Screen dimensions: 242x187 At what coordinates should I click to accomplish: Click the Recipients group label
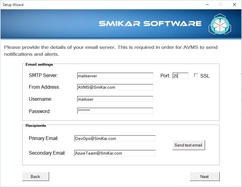[x=36, y=126]
